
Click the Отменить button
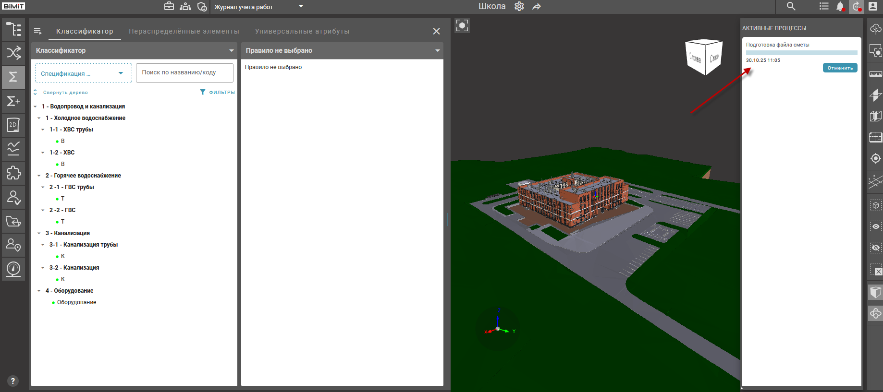pyautogui.click(x=840, y=68)
